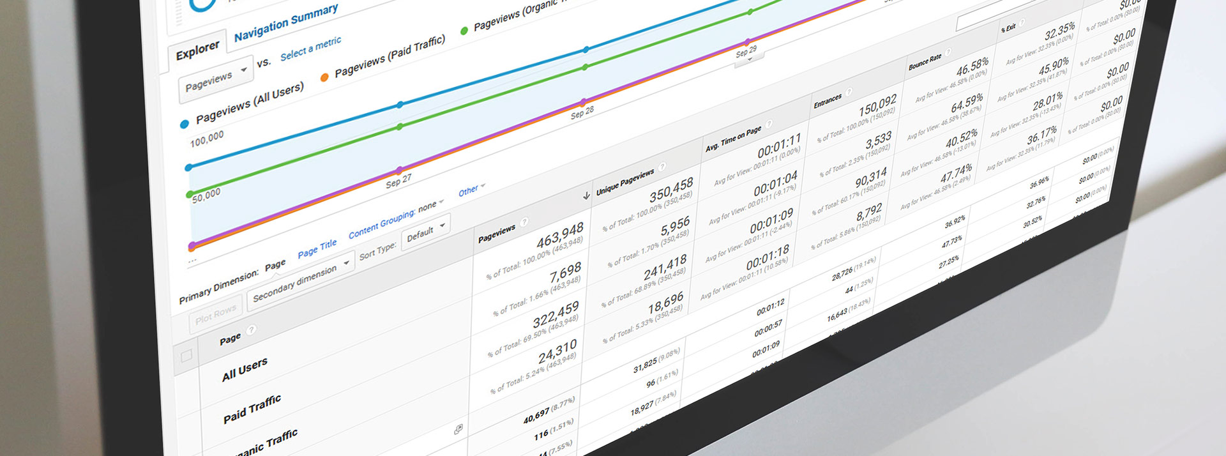Select Page Title as primary dimension
The image size is (1226, 456).
click(317, 248)
